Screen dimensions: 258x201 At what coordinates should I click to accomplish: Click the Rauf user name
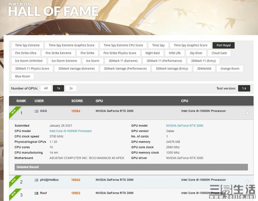pyautogui.click(x=43, y=193)
